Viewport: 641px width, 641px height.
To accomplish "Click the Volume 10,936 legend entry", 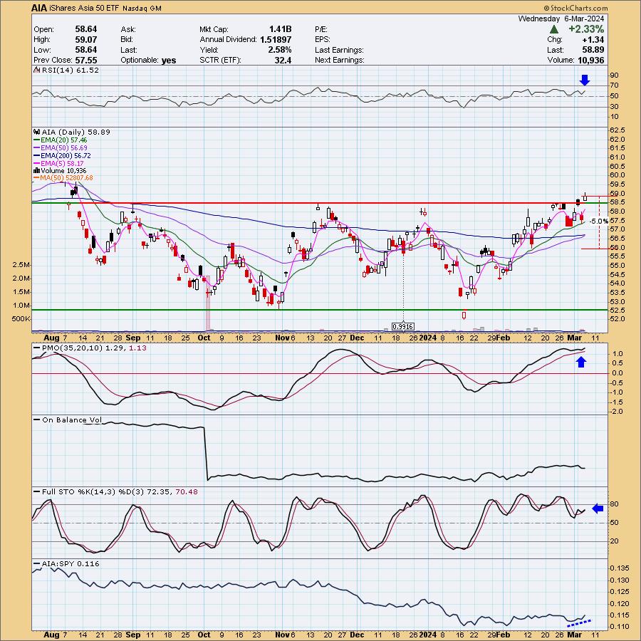I will [x=60, y=171].
